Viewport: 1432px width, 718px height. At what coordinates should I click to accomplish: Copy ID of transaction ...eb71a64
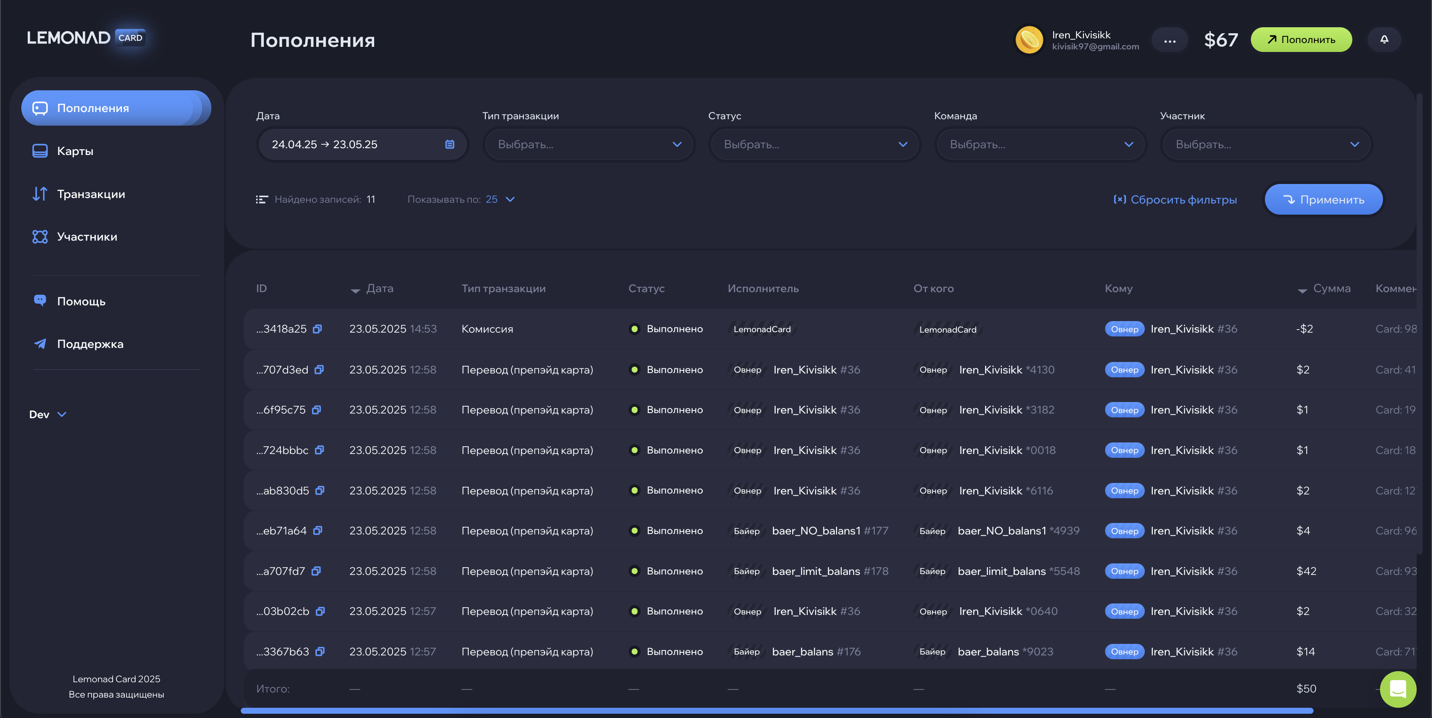[x=318, y=530]
